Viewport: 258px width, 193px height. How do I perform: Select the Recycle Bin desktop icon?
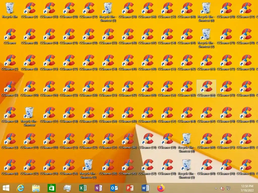[x=10, y=10]
